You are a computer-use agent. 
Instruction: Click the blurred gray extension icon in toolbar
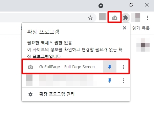[102, 17]
